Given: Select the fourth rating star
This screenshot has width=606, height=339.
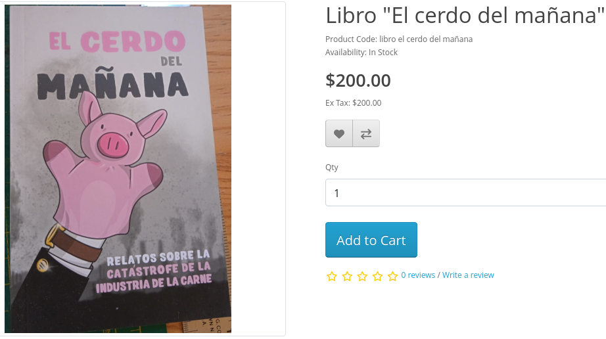Looking at the screenshot, I should pyautogui.click(x=377, y=276).
